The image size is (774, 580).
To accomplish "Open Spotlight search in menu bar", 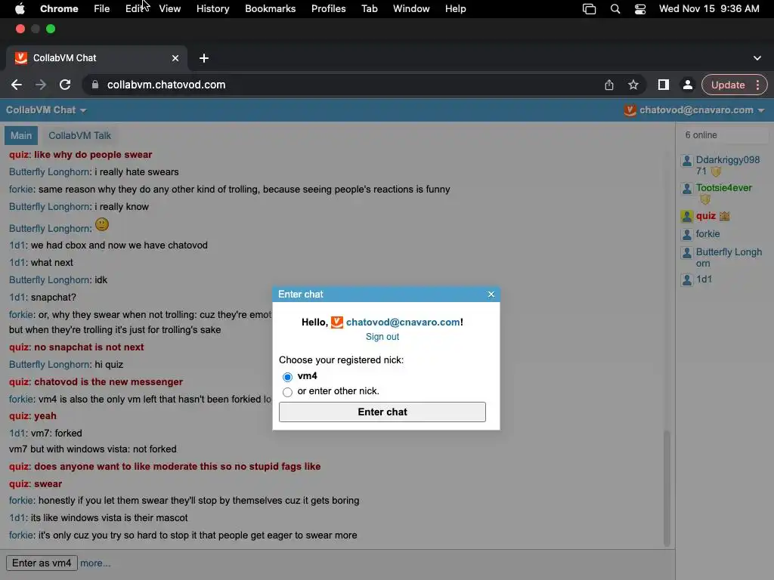I will [x=615, y=9].
